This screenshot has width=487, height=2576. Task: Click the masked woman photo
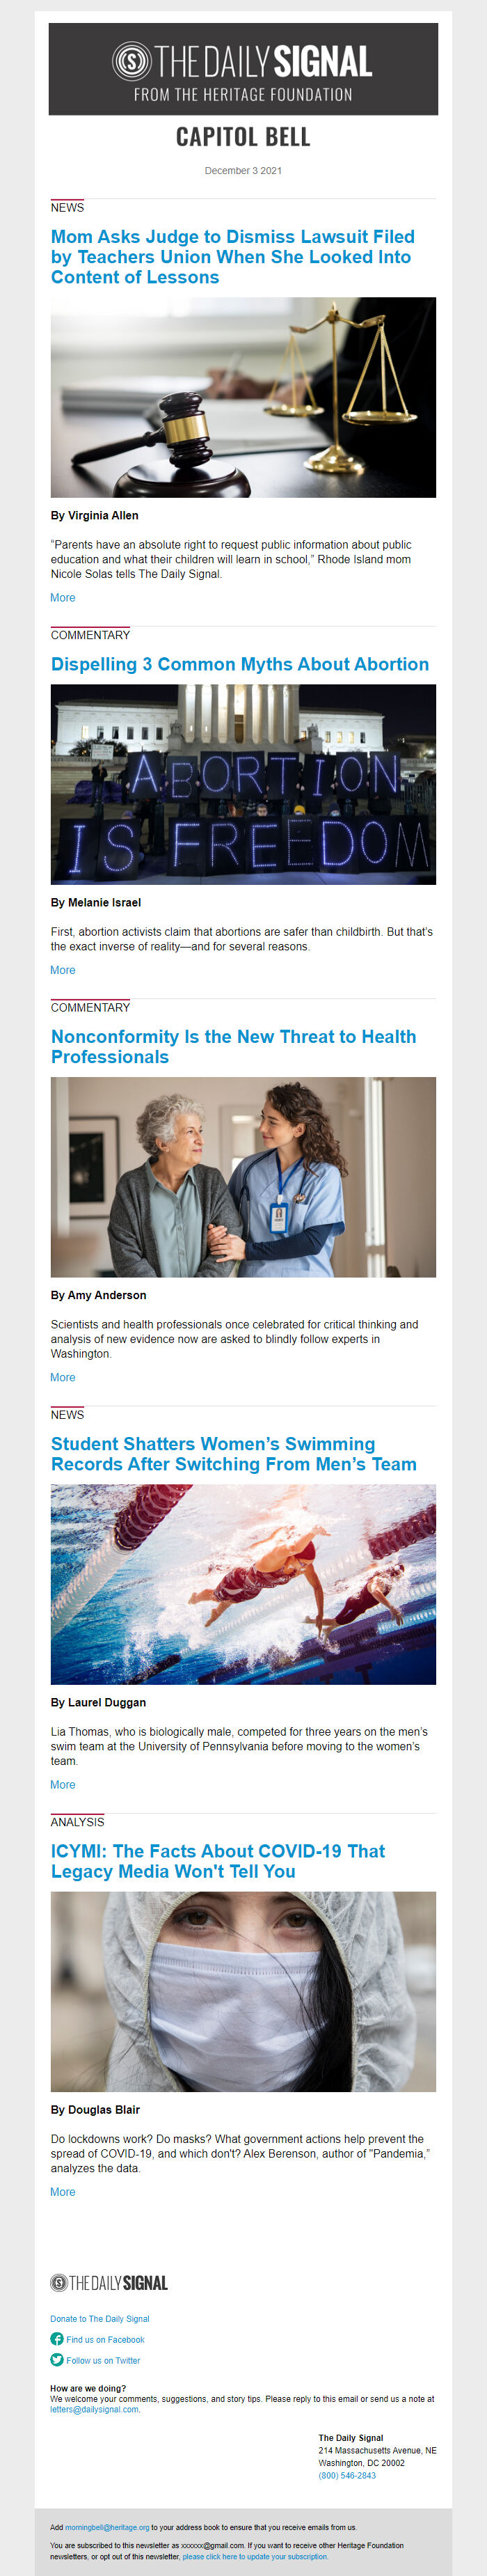coord(243,1991)
